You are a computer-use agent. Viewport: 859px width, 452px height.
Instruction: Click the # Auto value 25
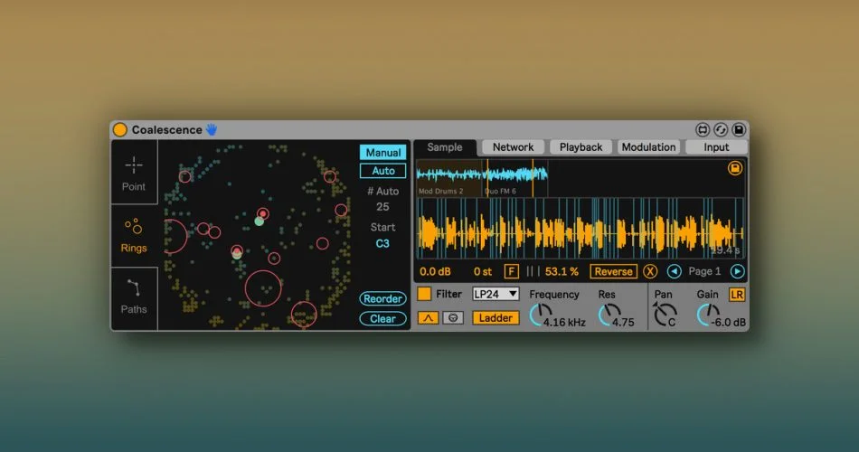382,207
